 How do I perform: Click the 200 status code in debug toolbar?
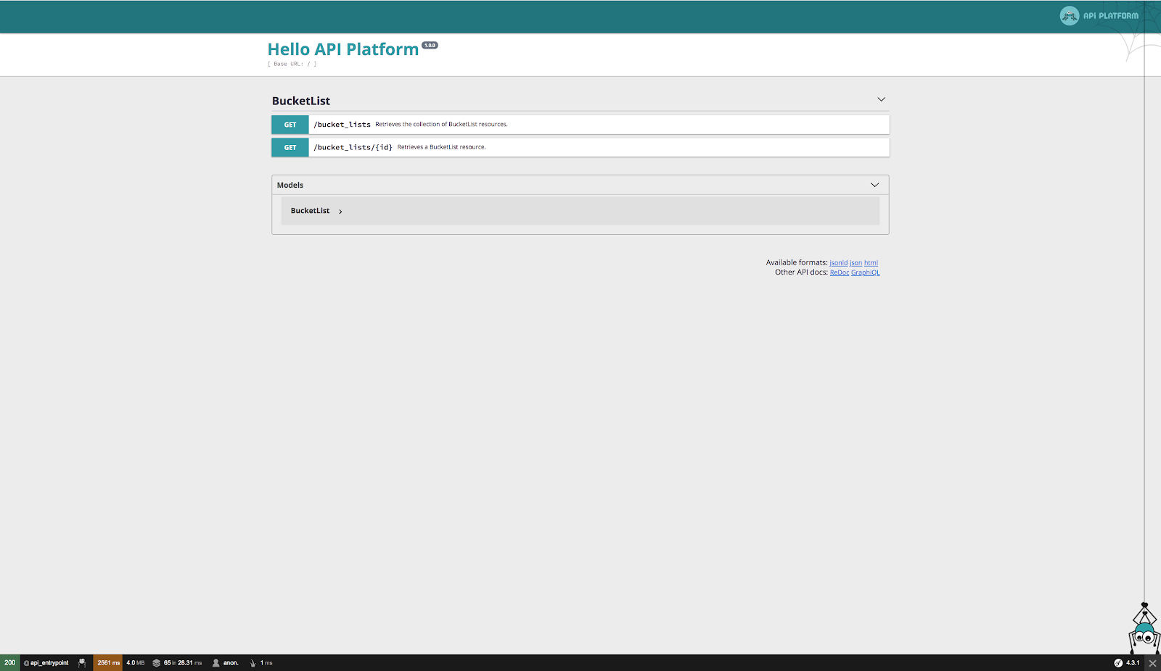coord(10,662)
